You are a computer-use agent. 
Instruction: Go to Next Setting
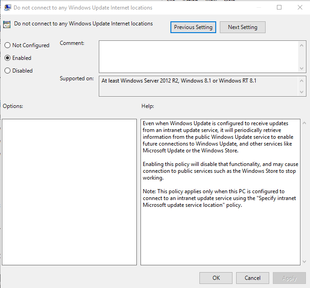click(242, 27)
